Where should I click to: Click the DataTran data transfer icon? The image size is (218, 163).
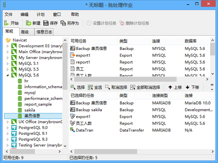[x=73, y=130]
